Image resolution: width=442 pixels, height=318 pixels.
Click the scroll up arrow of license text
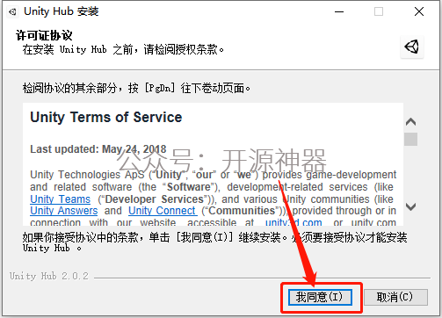click(x=410, y=121)
